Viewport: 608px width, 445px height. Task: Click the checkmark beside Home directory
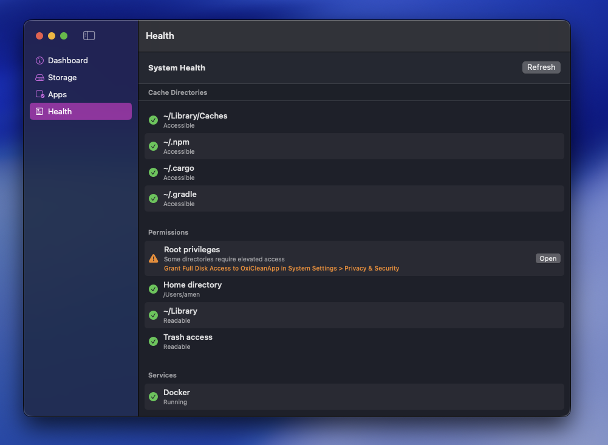point(153,289)
